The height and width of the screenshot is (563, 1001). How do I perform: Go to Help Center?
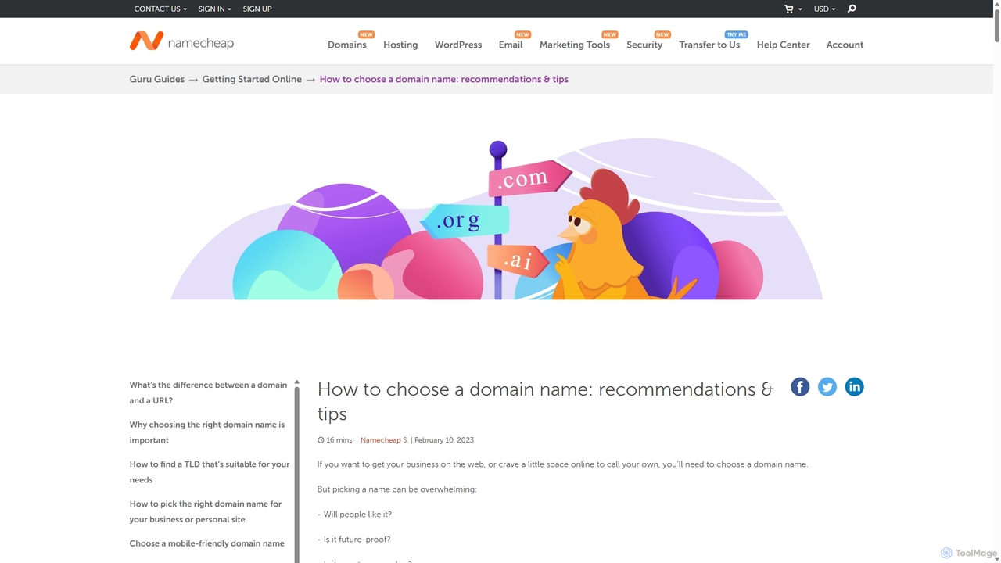pos(783,45)
